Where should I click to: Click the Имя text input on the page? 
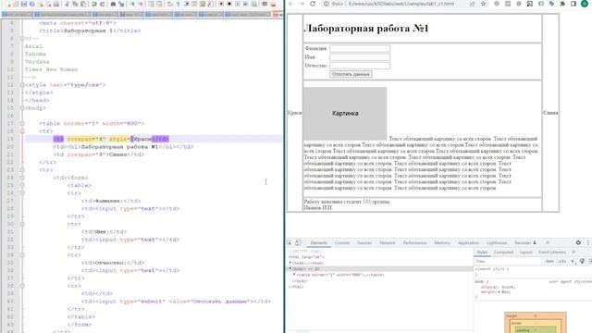pyautogui.click(x=360, y=57)
